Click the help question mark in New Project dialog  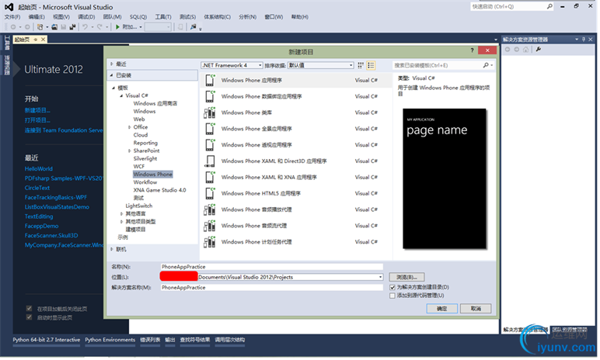pyautogui.click(x=473, y=50)
